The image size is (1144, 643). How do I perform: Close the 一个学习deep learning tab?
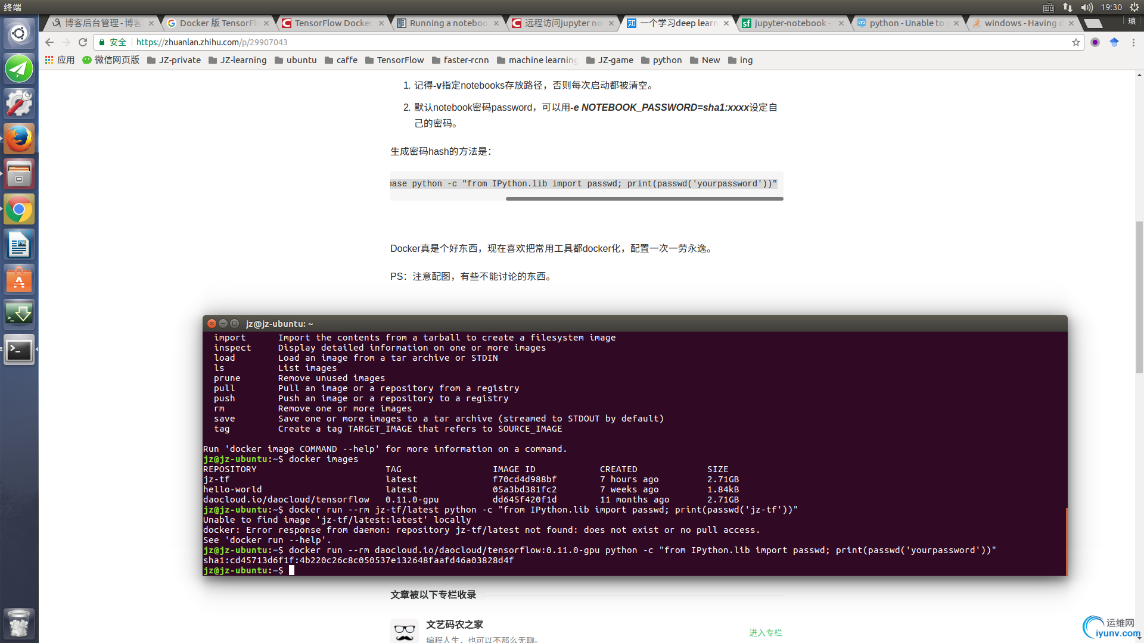pyautogui.click(x=726, y=23)
